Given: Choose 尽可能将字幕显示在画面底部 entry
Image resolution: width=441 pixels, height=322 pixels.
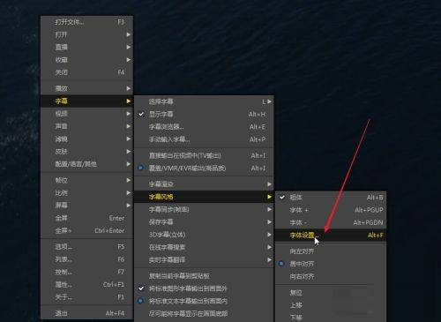Looking at the screenshot, I should (x=204, y=314).
